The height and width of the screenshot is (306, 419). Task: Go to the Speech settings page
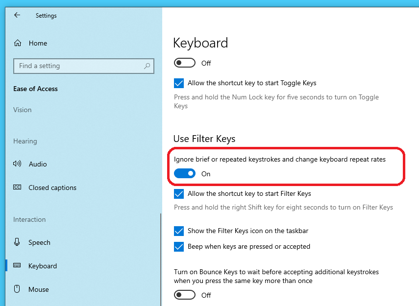click(39, 242)
